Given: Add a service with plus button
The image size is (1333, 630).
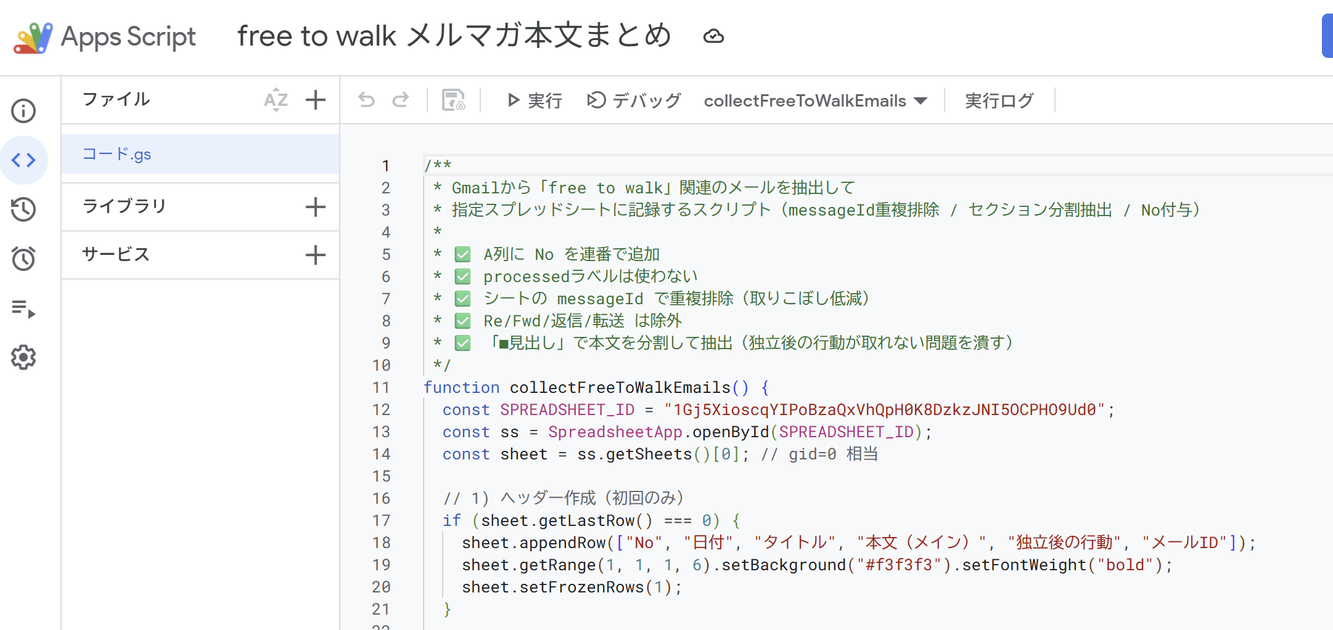Looking at the screenshot, I should [x=316, y=255].
